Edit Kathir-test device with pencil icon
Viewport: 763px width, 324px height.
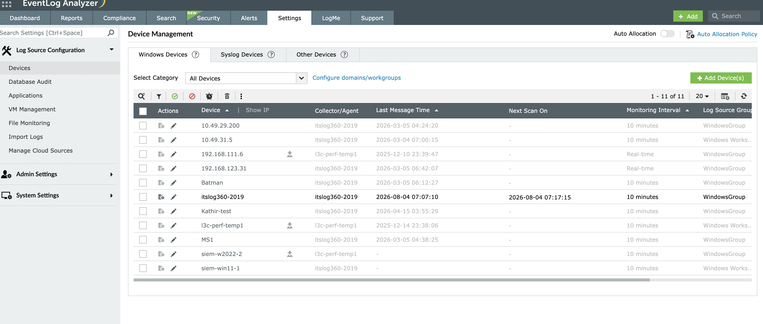(x=174, y=211)
